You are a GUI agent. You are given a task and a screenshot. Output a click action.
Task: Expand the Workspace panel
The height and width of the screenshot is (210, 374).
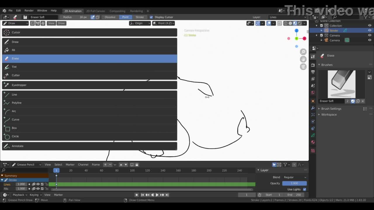tap(329, 115)
